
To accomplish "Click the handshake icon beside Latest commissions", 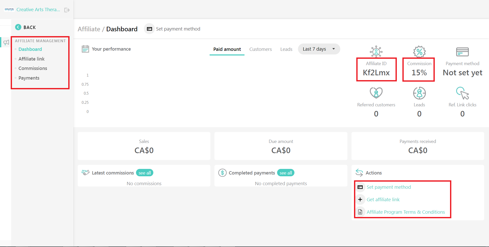I will click(x=86, y=172).
